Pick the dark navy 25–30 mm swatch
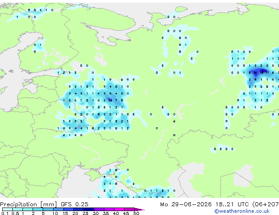 [88, 209]
